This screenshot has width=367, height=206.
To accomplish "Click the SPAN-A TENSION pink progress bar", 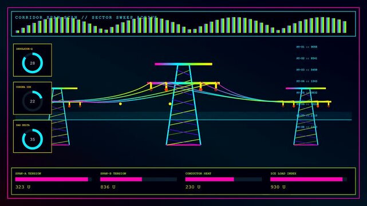I will tap(53, 179).
